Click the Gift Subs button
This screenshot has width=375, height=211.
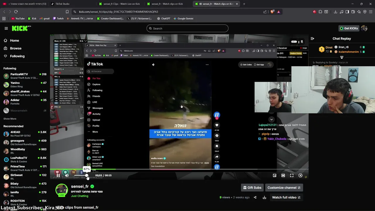coord(252,188)
